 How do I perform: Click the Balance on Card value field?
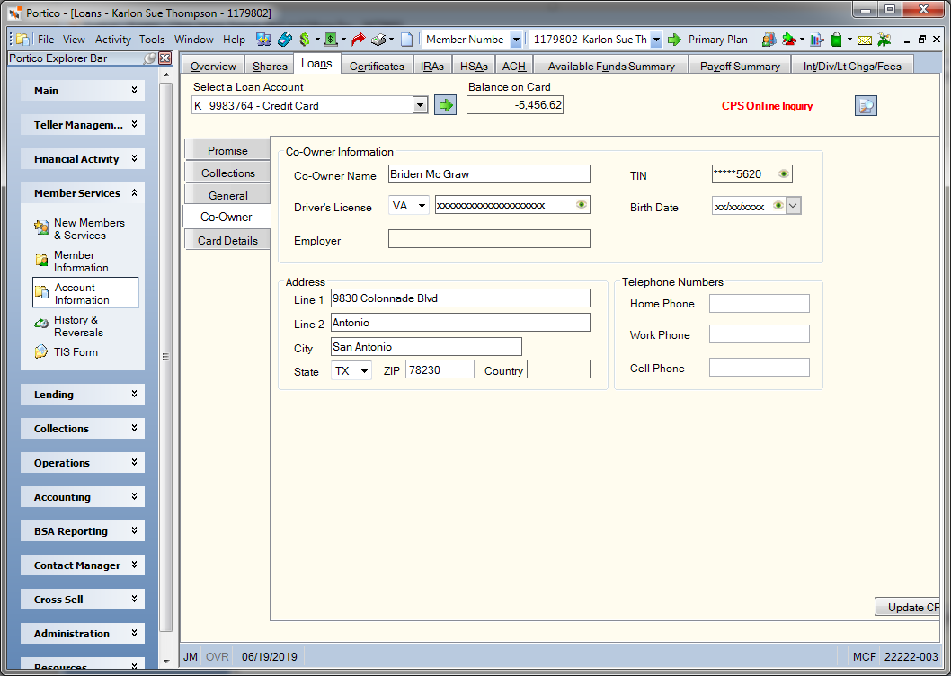point(515,105)
